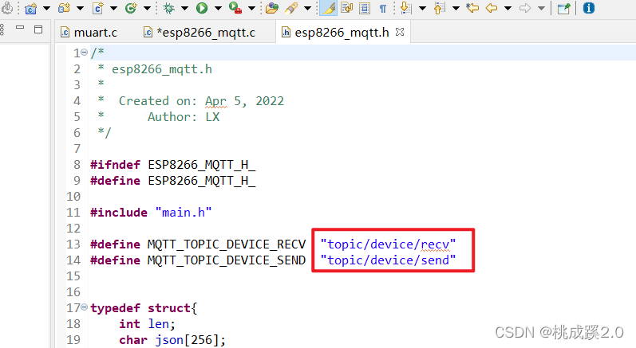Click the Run External Tools icon
Screen dimensions: 636x348
point(235,8)
